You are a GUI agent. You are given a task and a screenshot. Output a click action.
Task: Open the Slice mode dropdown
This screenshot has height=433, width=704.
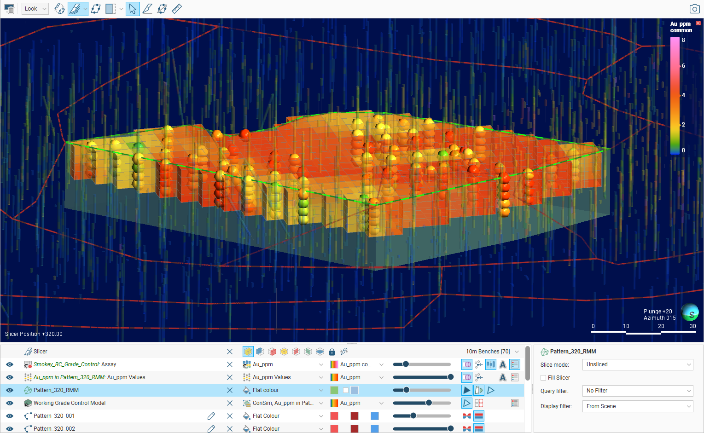(638, 364)
